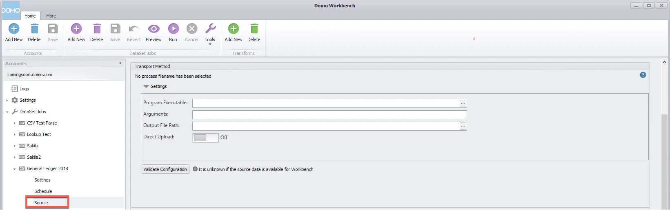The image size is (670, 210).
Task: Click the Transport Method heading
Action: coord(152,66)
